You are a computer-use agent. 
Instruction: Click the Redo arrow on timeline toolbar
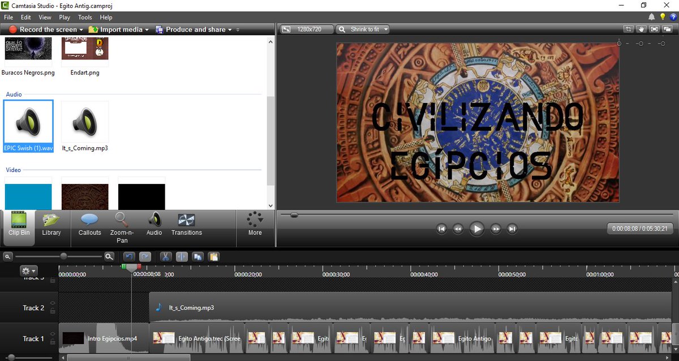point(145,256)
